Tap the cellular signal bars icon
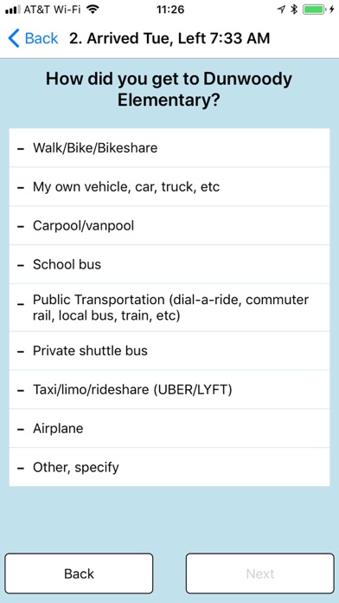The image size is (339, 603). [x=13, y=10]
